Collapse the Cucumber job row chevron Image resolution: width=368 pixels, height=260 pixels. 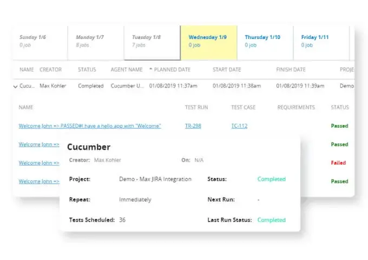tap(16, 87)
